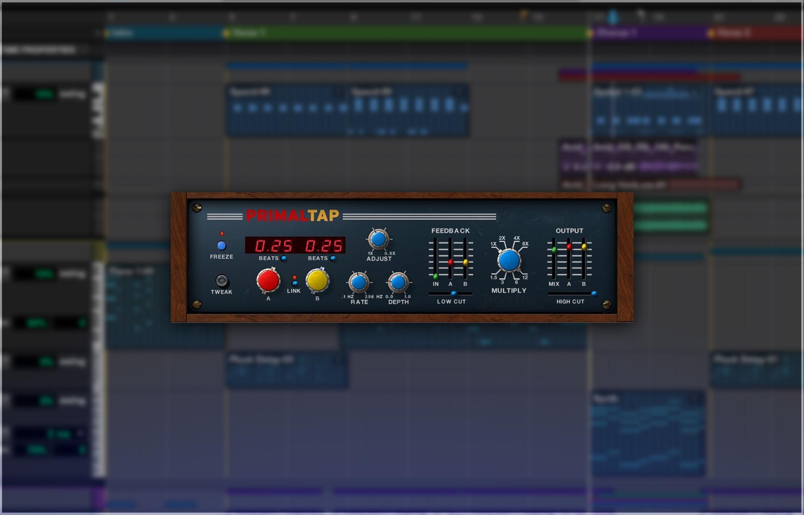
Task: Click the HIGH CUT slider handle
Action: [x=594, y=294]
